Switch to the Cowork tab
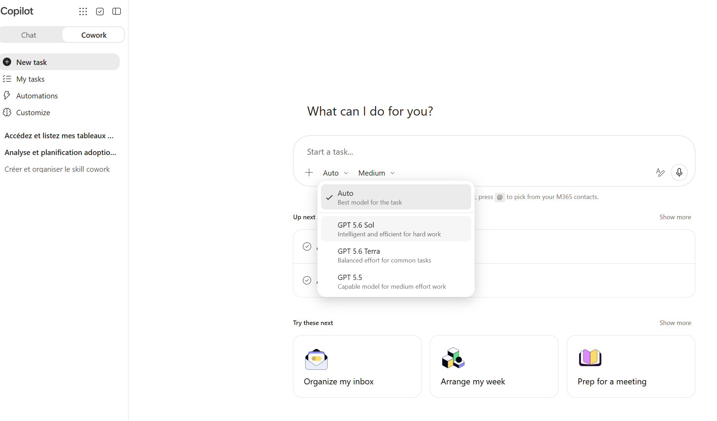This screenshot has height=421, width=717. [94, 35]
